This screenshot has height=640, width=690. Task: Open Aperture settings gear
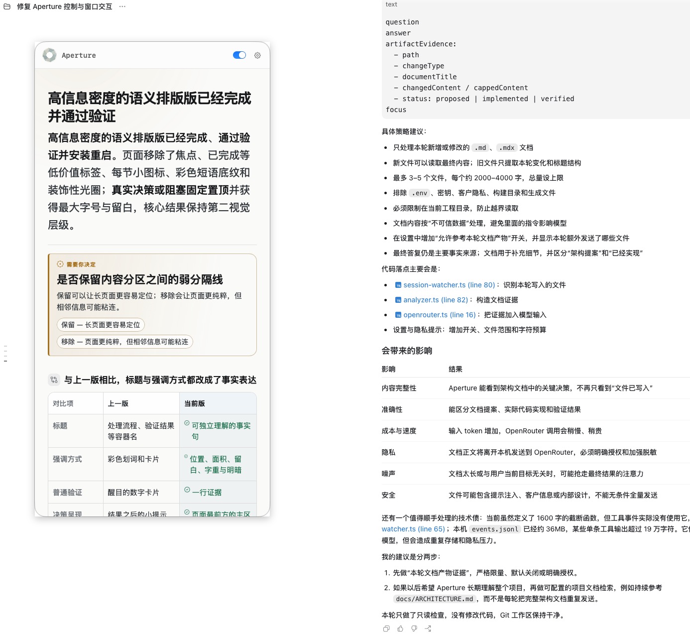click(x=257, y=55)
